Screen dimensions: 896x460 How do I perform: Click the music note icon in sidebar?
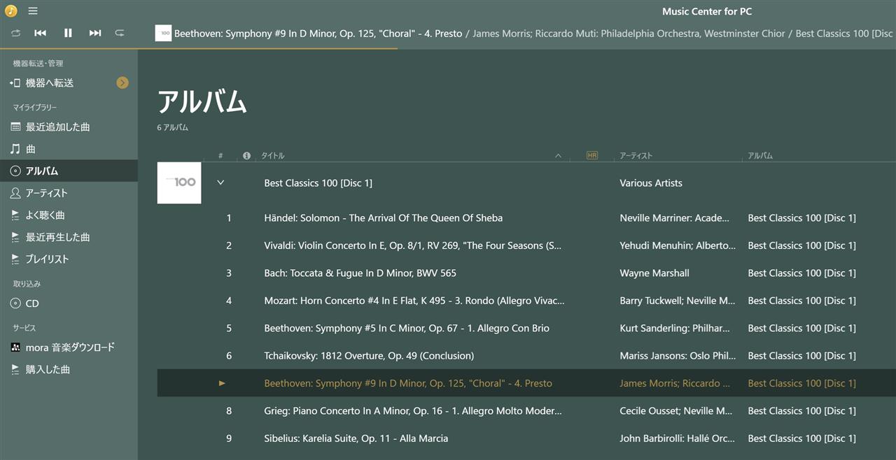coord(15,149)
